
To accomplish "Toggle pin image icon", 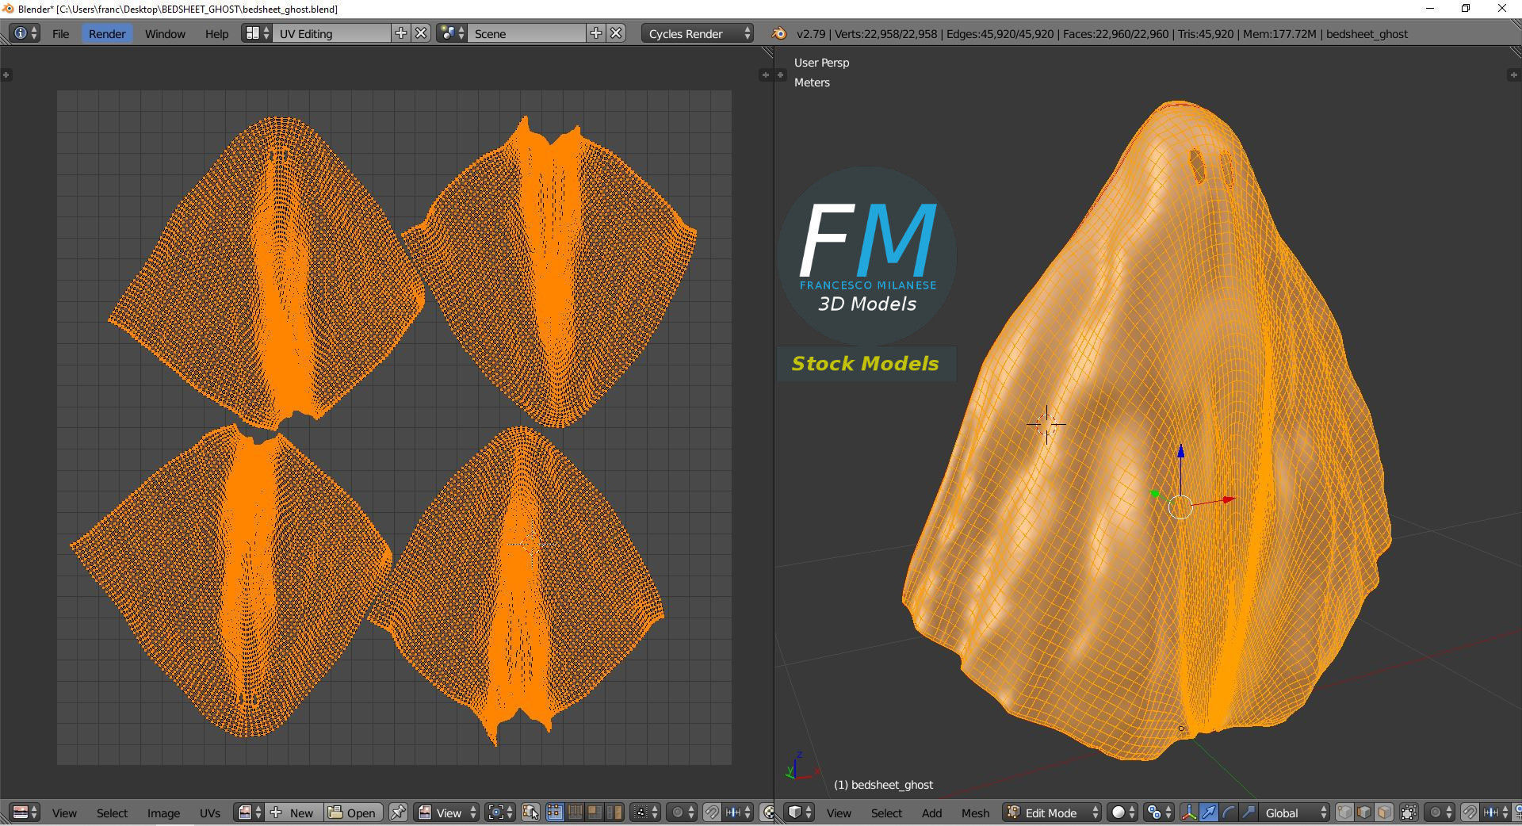I will point(398,813).
